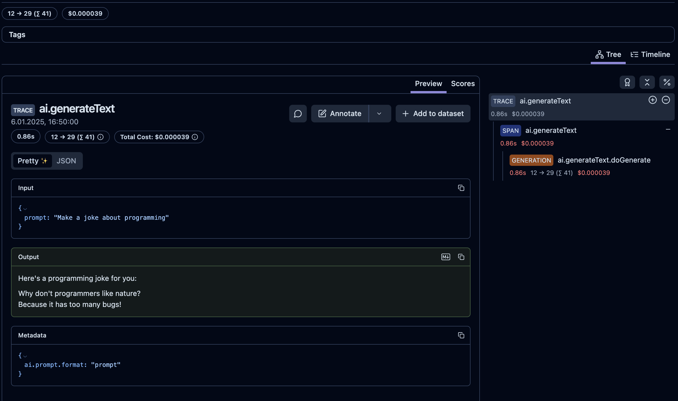Open the Annotate dropdown arrow

point(379,114)
